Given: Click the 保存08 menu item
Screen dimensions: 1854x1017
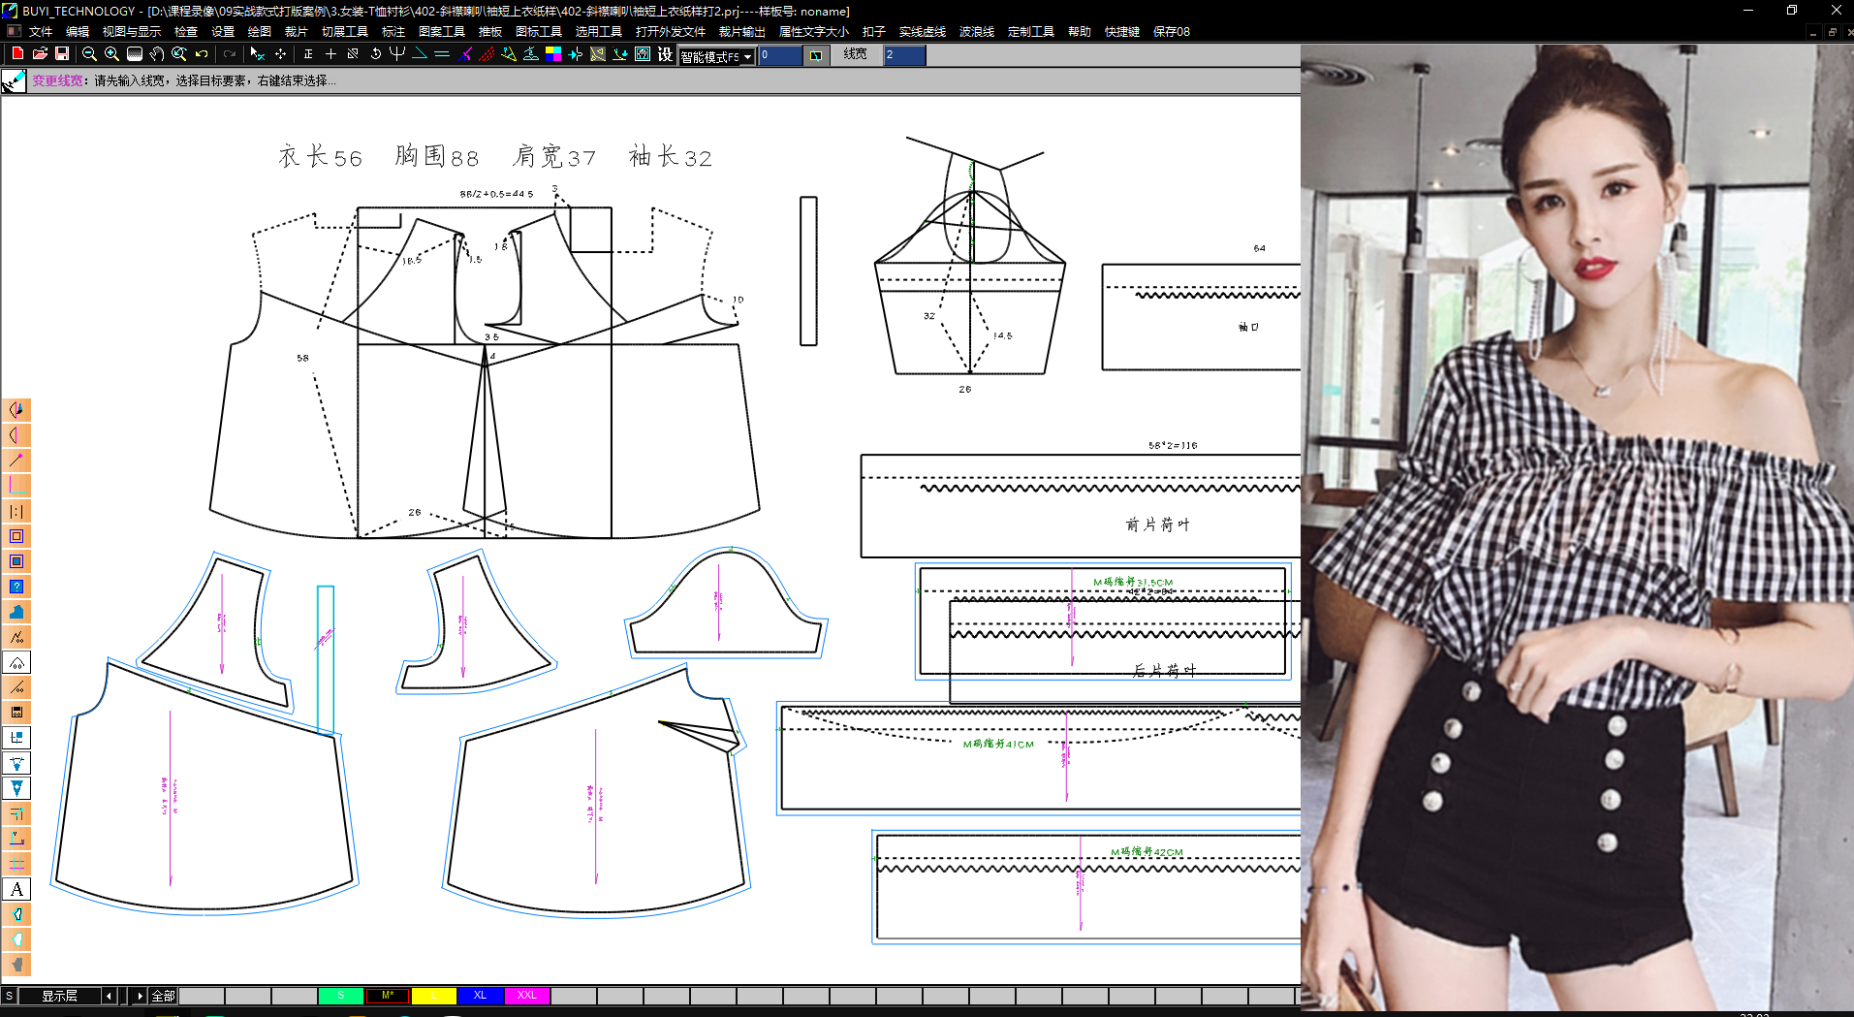Looking at the screenshot, I should click(1172, 32).
